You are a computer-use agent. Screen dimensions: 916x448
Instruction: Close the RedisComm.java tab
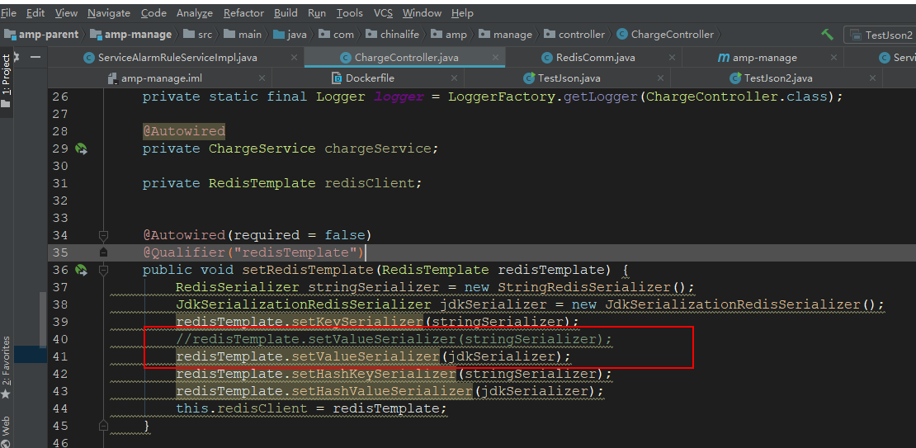tap(672, 57)
